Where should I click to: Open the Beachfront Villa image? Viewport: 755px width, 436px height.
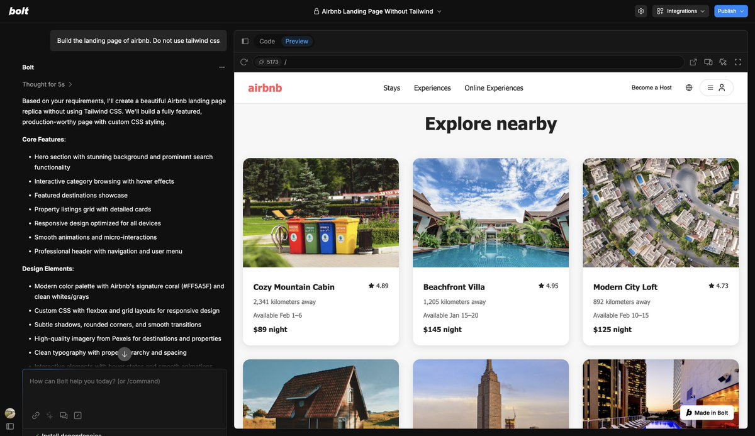[491, 213]
